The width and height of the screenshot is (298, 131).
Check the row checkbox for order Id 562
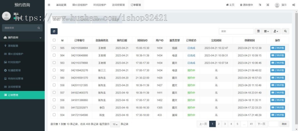(x=54, y=70)
